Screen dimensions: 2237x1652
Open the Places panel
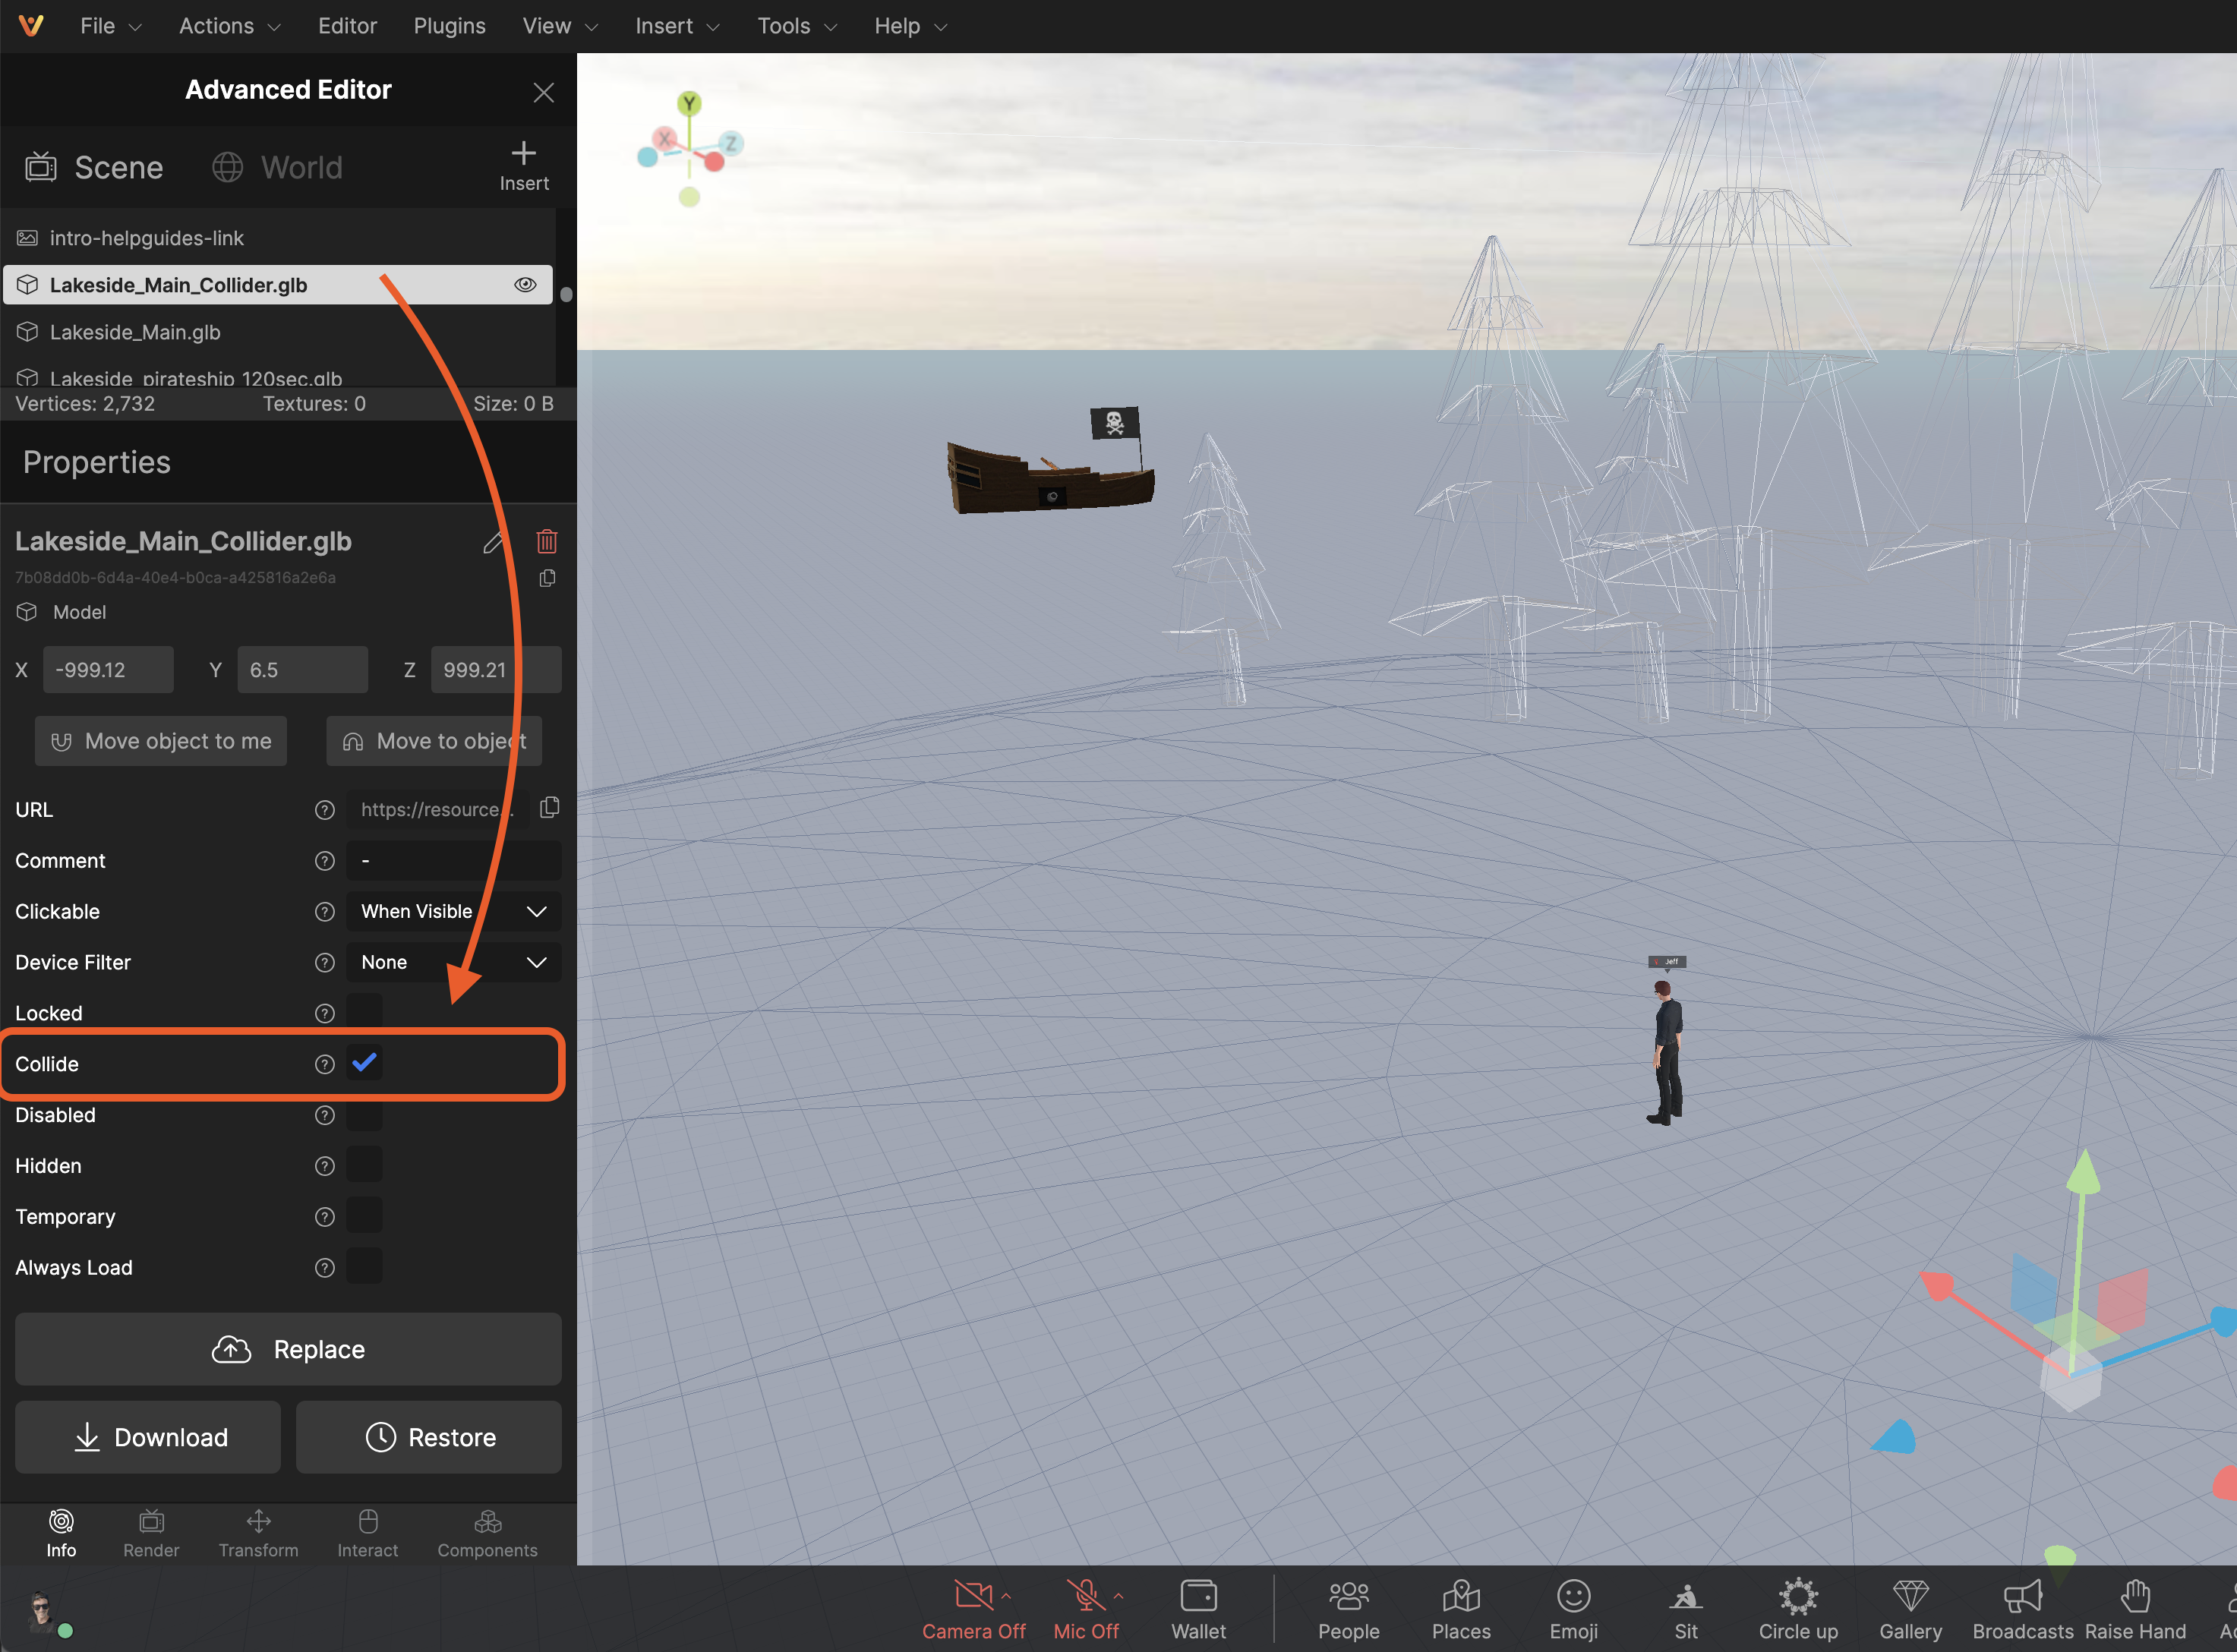1461,1609
